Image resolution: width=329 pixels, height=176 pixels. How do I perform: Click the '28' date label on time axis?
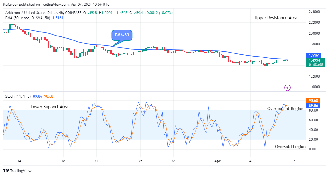[x=173, y=161]
